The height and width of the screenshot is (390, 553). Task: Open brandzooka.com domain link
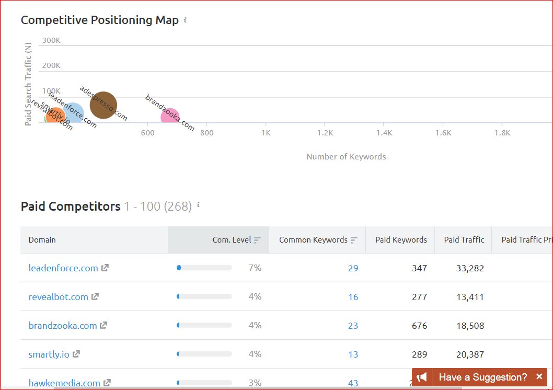[x=62, y=326]
